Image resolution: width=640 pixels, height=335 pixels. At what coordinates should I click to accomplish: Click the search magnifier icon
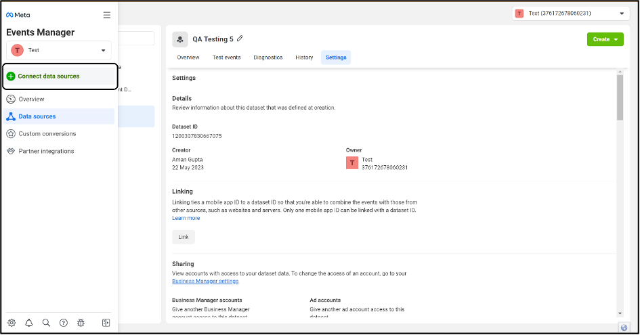(x=46, y=323)
